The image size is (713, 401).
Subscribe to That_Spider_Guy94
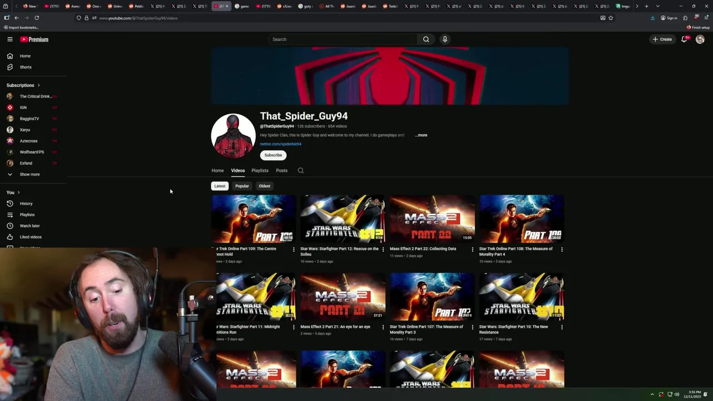tap(273, 155)
